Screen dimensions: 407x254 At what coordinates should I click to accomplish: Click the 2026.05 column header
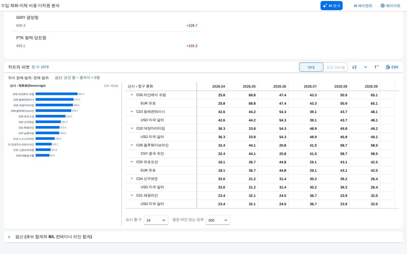(243, 86)
